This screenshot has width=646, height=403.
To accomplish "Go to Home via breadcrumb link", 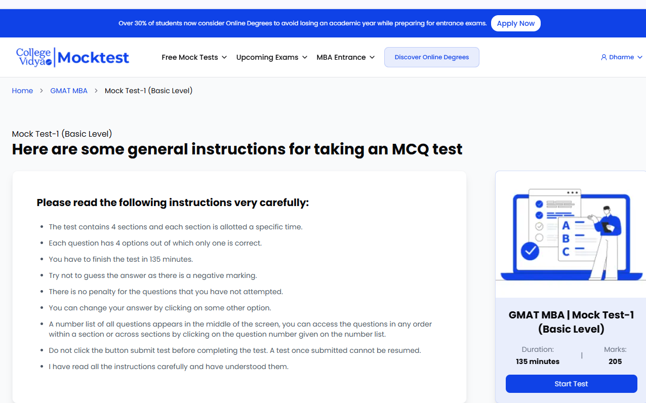I will tap(22, 91).
